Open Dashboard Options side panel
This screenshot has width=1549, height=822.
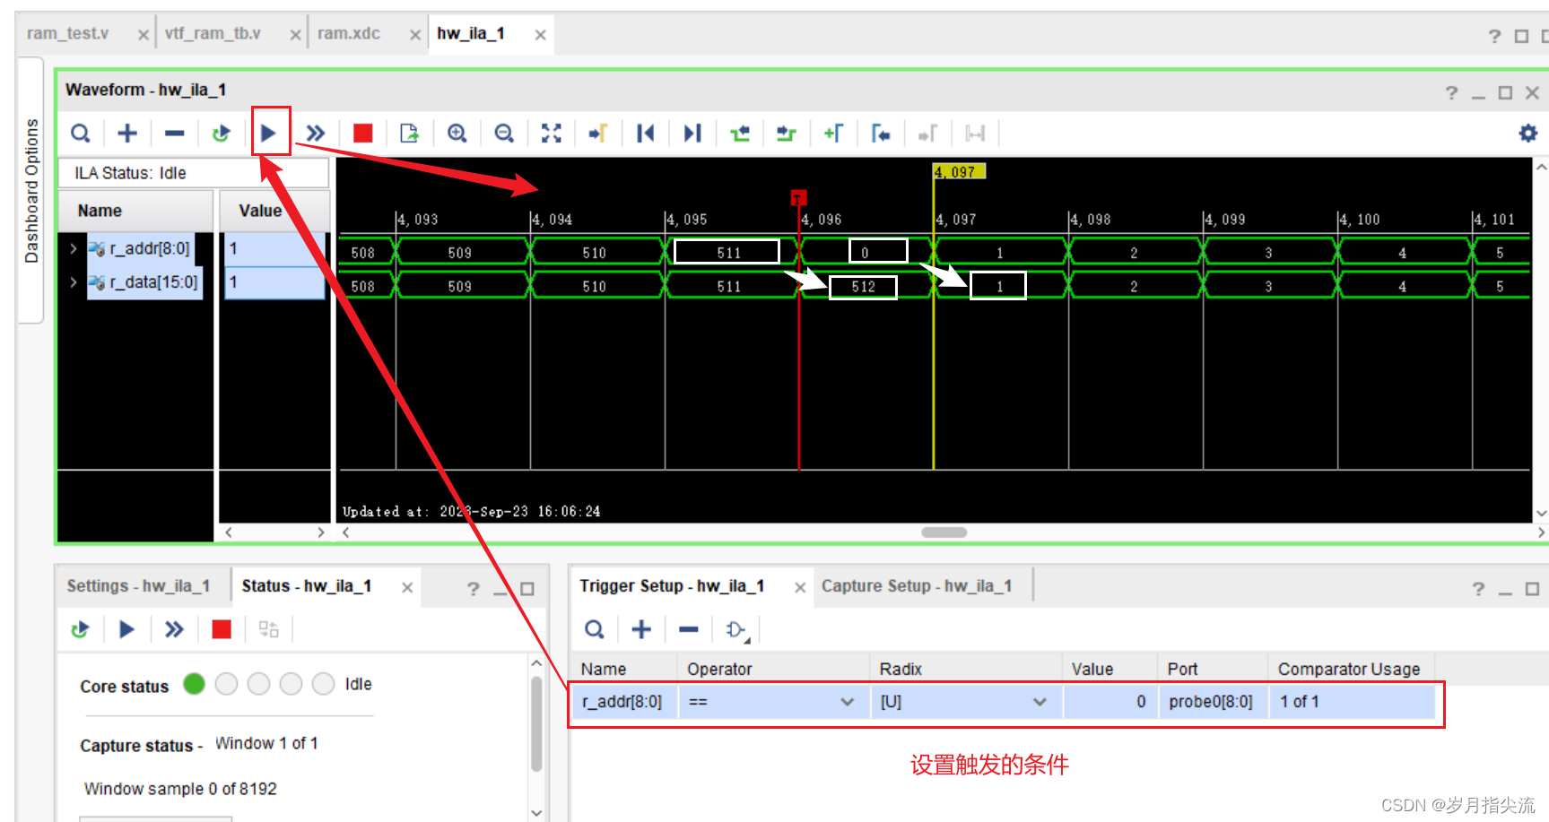pos(31,190)
